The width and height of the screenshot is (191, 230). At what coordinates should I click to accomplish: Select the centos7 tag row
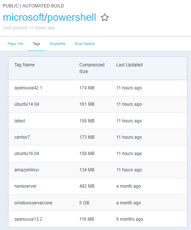[x=98, y=137]
